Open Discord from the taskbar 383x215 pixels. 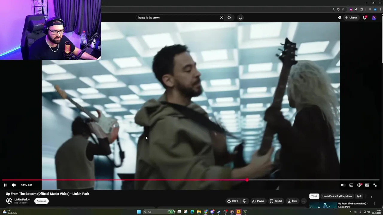click(212, 212)
